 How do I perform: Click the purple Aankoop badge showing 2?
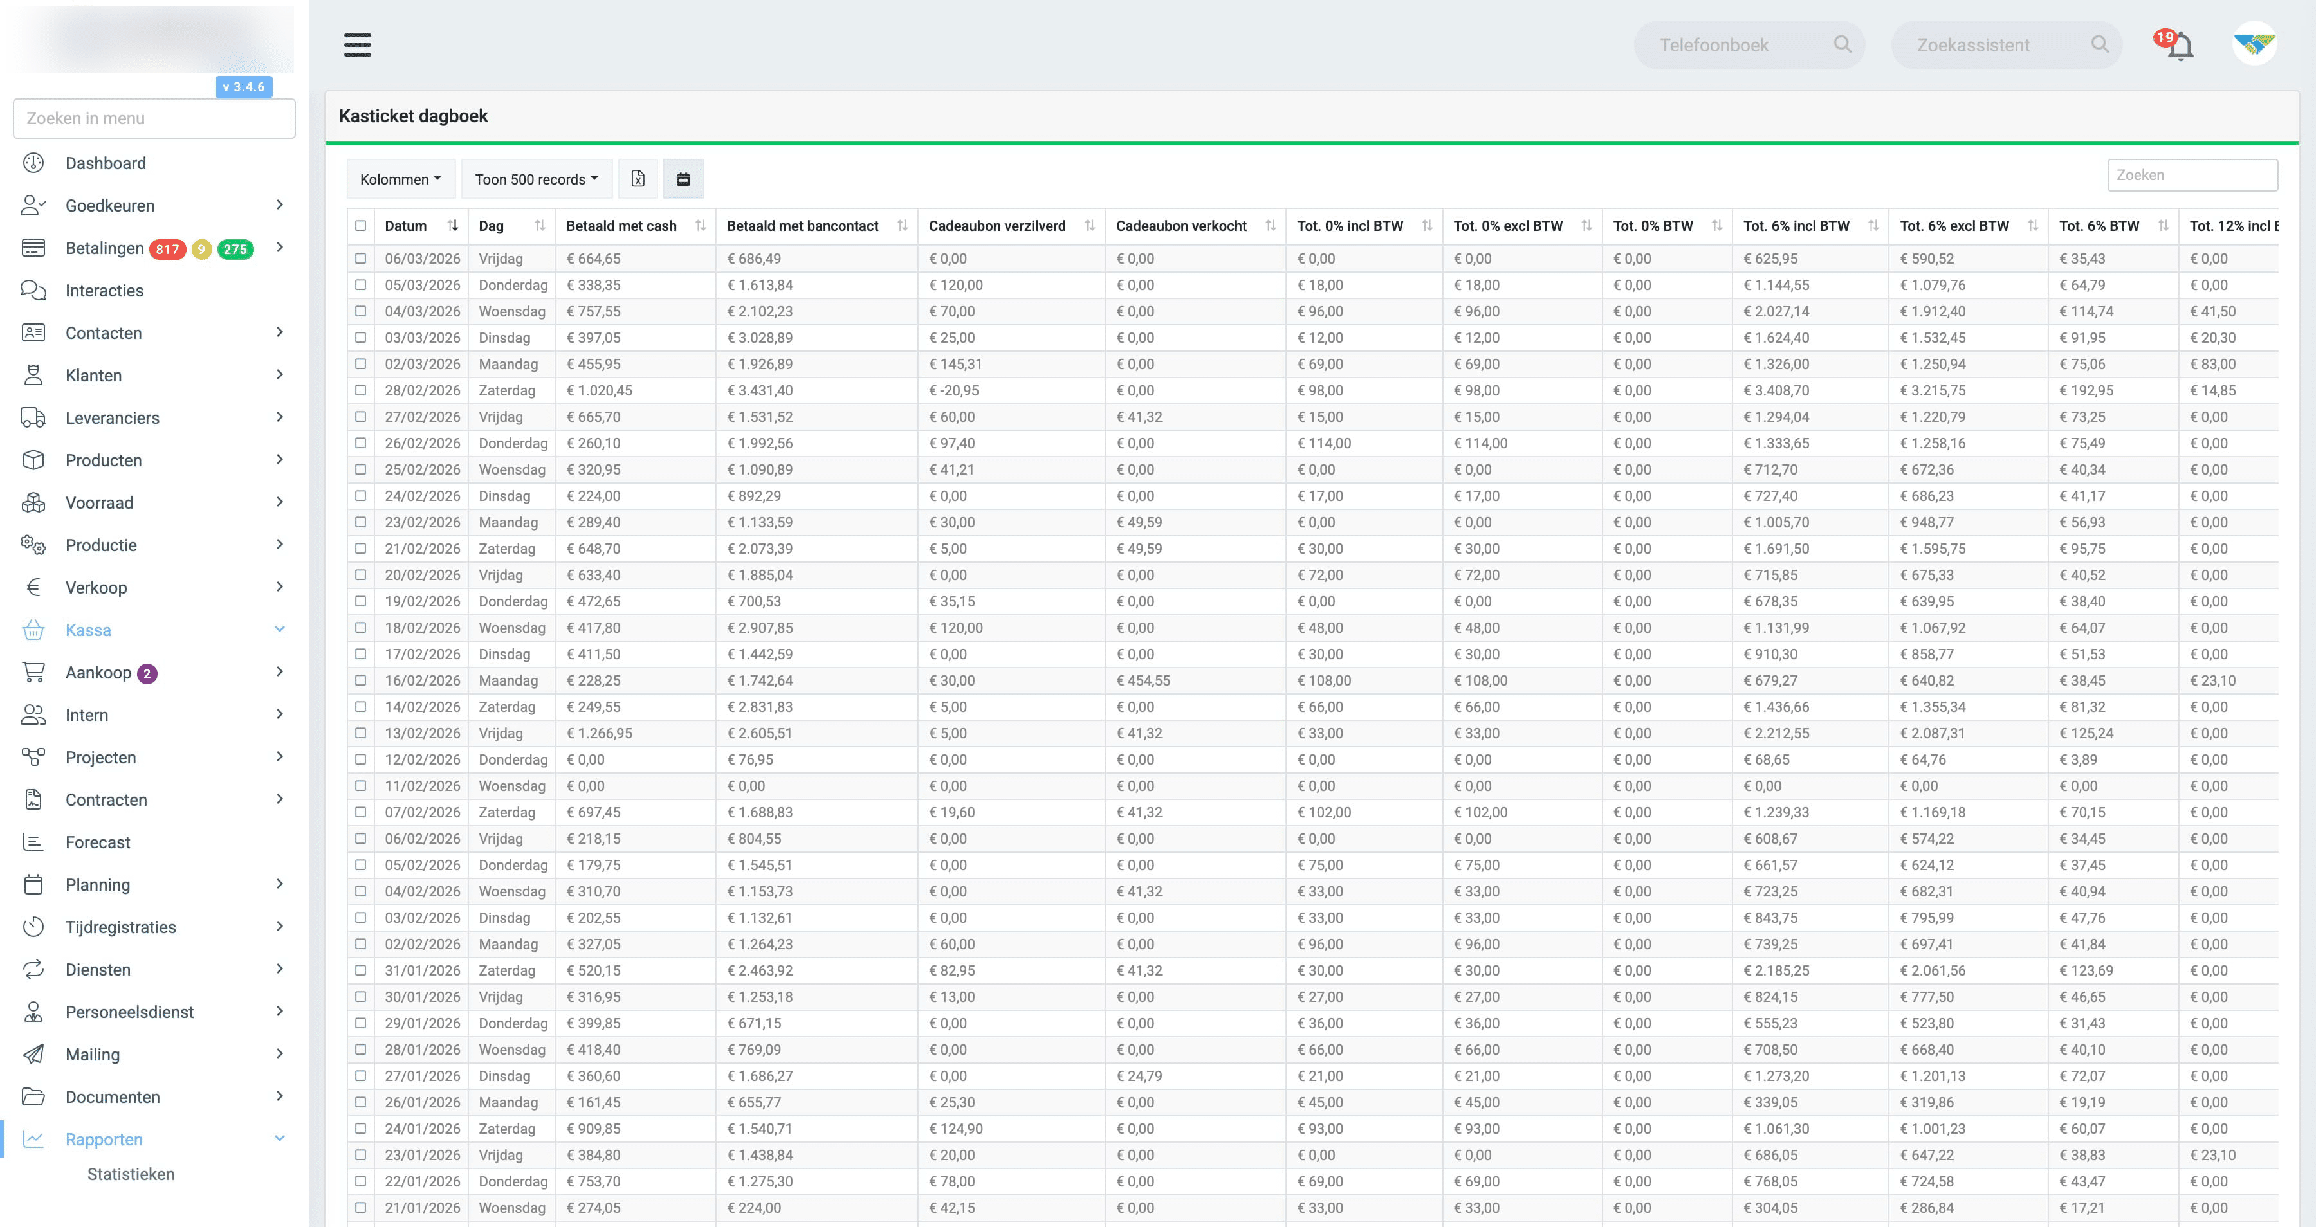tap(147, 673)
